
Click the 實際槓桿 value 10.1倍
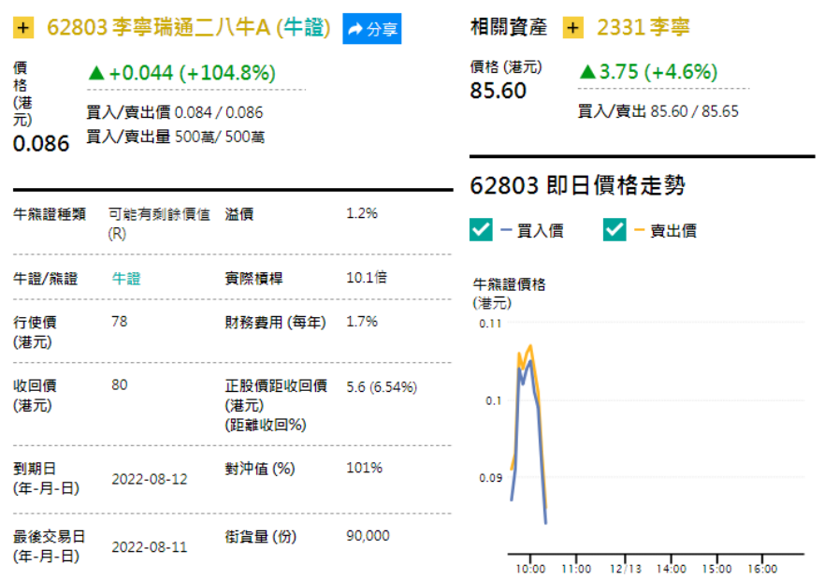[367, 278]
